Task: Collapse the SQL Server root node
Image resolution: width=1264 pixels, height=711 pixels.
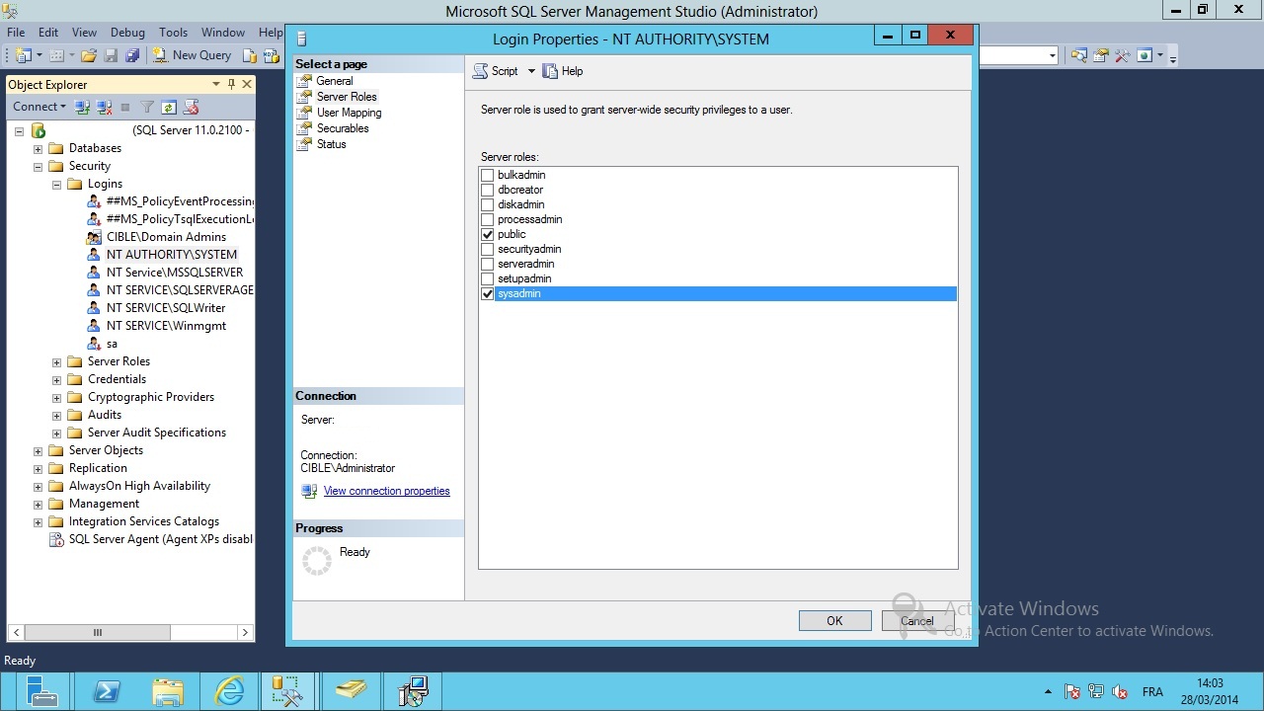Action: coord(19,131)
